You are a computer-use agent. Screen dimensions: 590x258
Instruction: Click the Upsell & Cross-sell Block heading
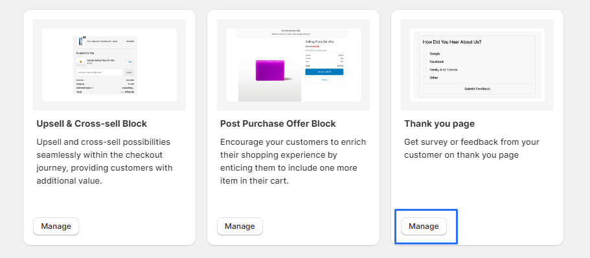tap(92, 124)
